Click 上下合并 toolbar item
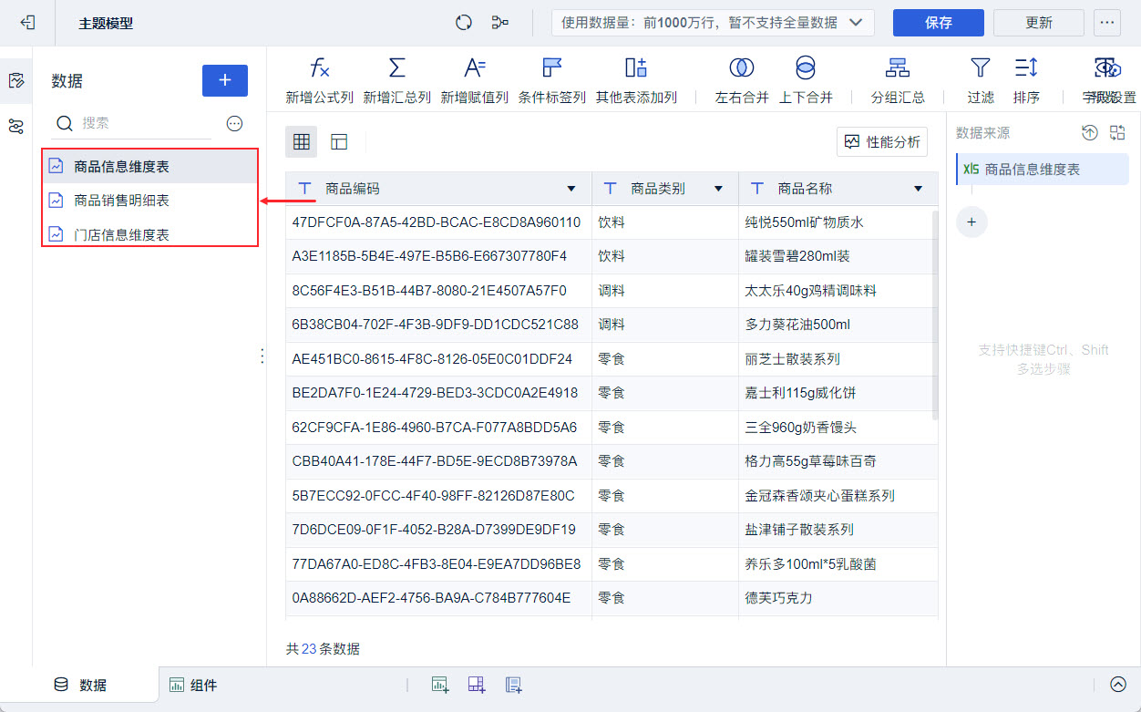This screenshot has width=1141, height=712. click(806, 81)
